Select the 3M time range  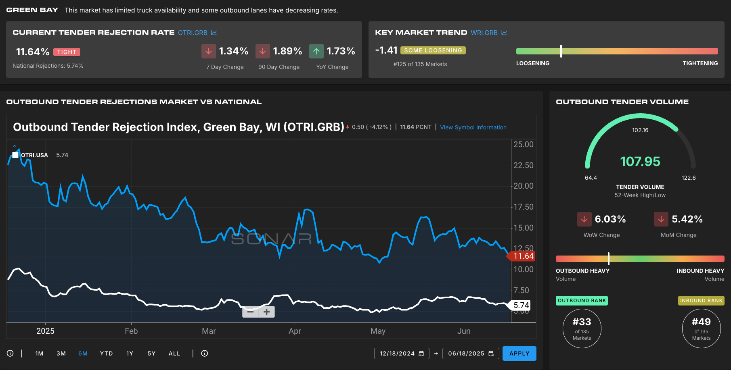(61, 353)
